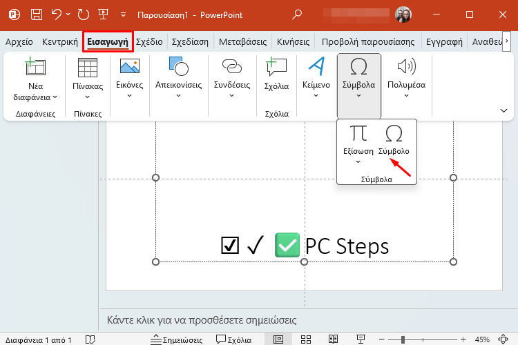This screenshot has width=518, height=345.
Task: Open the user account profile picture
Action: (x=403, y=15)
